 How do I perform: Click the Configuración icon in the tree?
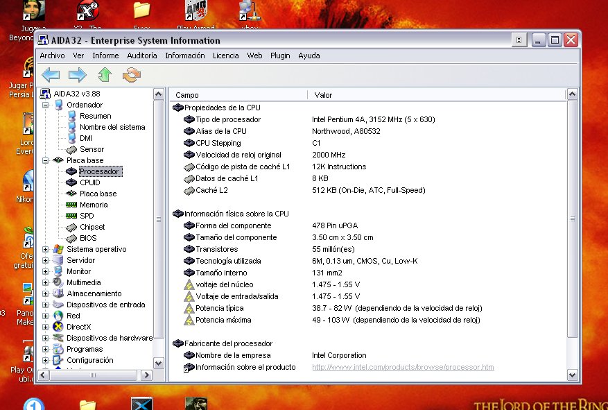point(58,360)
